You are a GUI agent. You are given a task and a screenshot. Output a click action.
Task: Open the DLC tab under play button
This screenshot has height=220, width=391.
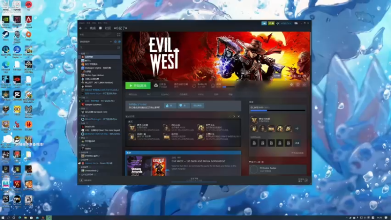coord(149,94)
